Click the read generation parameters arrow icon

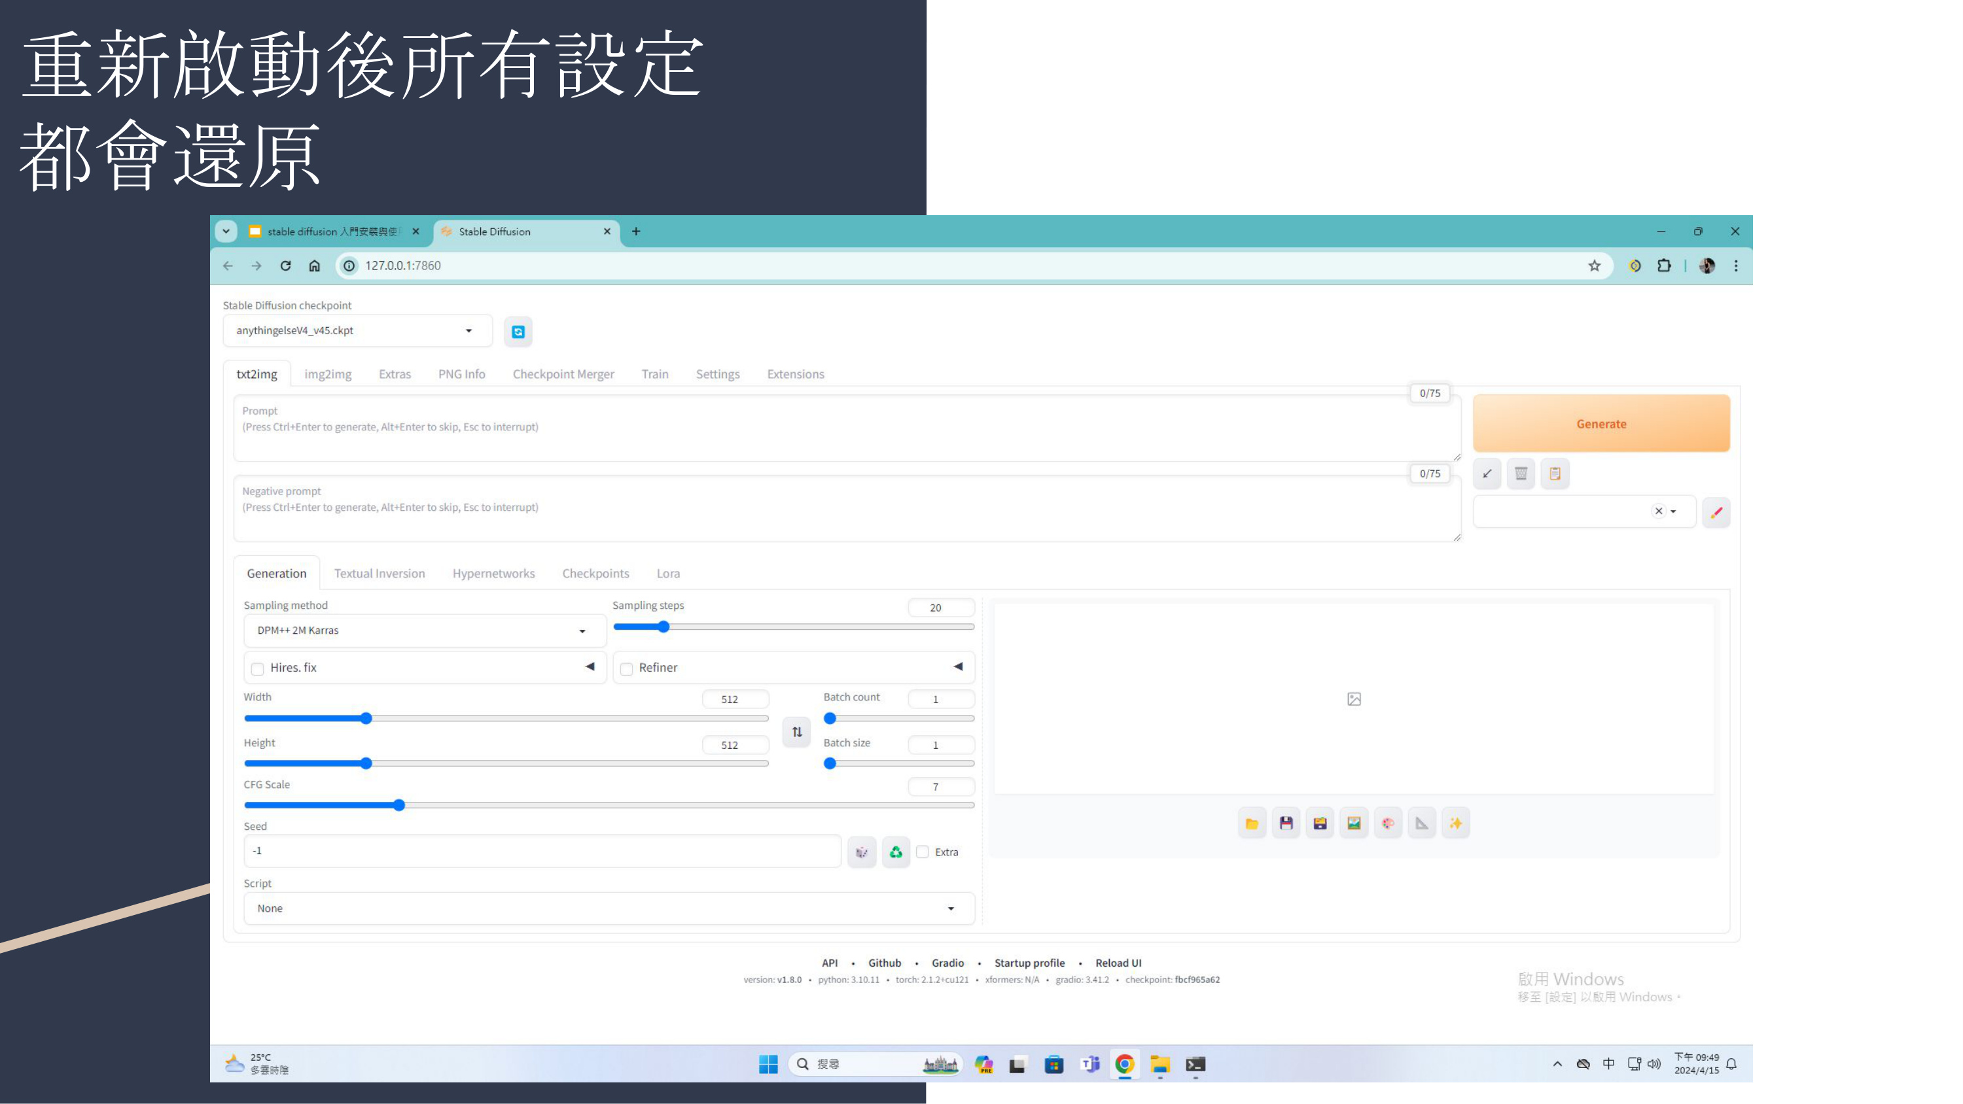click(x=1487, y=473)
